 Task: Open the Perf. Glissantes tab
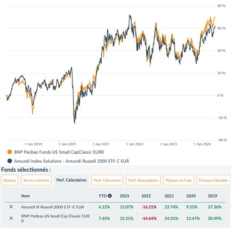click(x=107, y=180)
